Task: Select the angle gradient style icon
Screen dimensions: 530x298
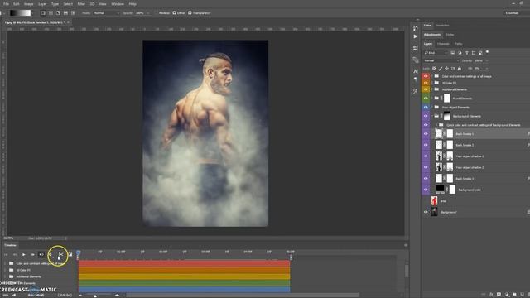Action: click(58, 13)
